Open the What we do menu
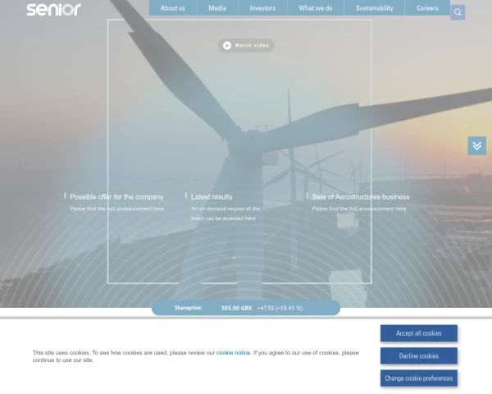The width and height of the screenshot is (492, 394). click(316, 8)
